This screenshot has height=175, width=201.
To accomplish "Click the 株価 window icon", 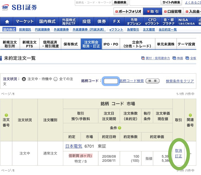I will click(x=174, y=58).
